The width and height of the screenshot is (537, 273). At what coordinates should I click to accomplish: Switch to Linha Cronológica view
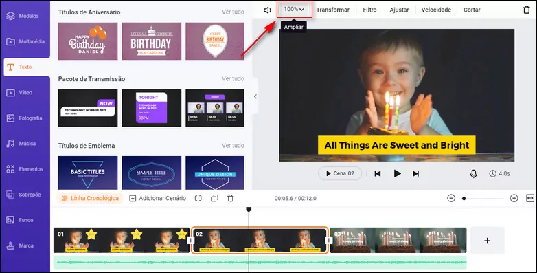[90, 198]
